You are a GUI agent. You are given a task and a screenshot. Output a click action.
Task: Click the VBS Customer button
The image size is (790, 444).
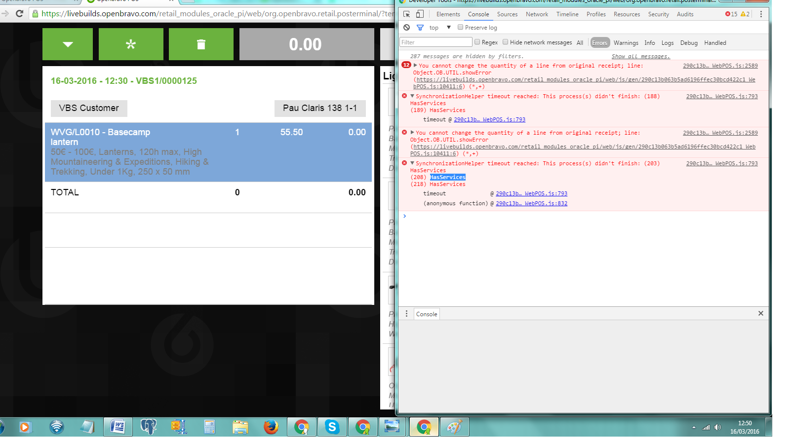pos(89,108)
